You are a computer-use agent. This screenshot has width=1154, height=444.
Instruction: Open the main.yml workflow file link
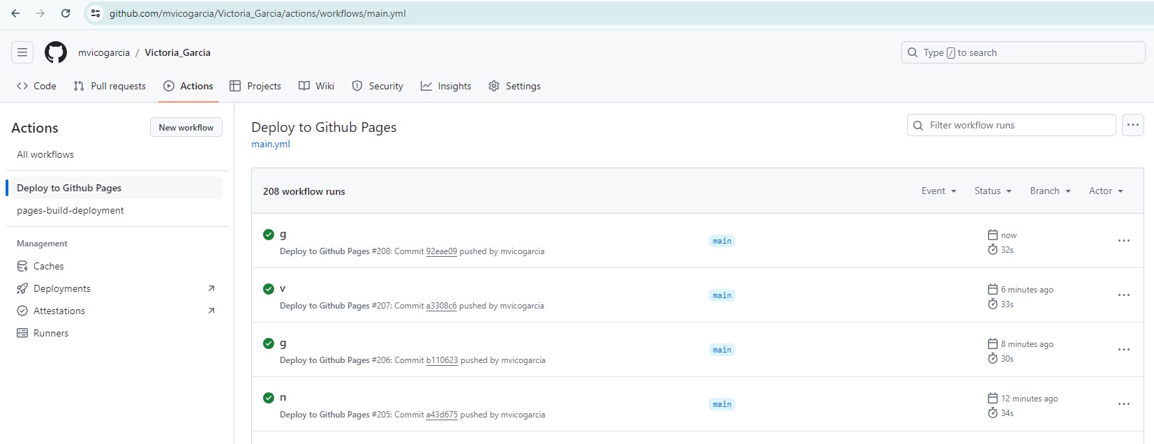271,144
